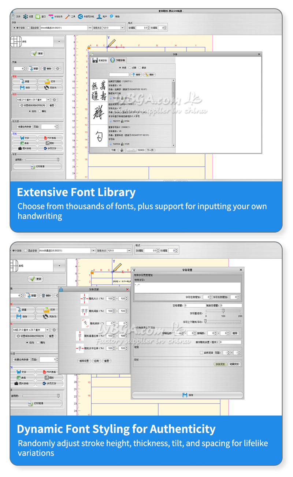
Task: Select the 最新 radio button
Action: (x=140, y=68)
